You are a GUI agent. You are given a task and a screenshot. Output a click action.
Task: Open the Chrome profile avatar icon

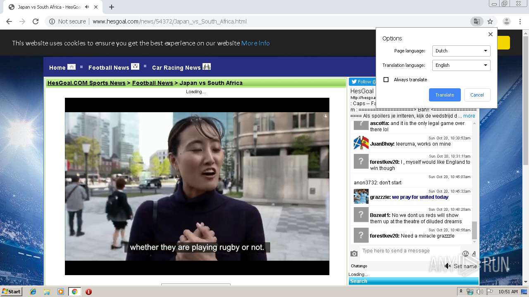pos(506,21)
